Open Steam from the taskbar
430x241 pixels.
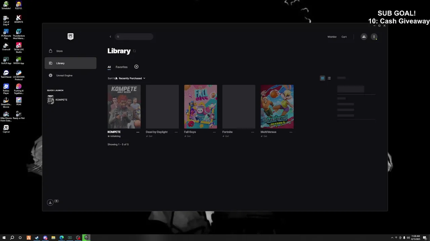click(x=37, y=238)
